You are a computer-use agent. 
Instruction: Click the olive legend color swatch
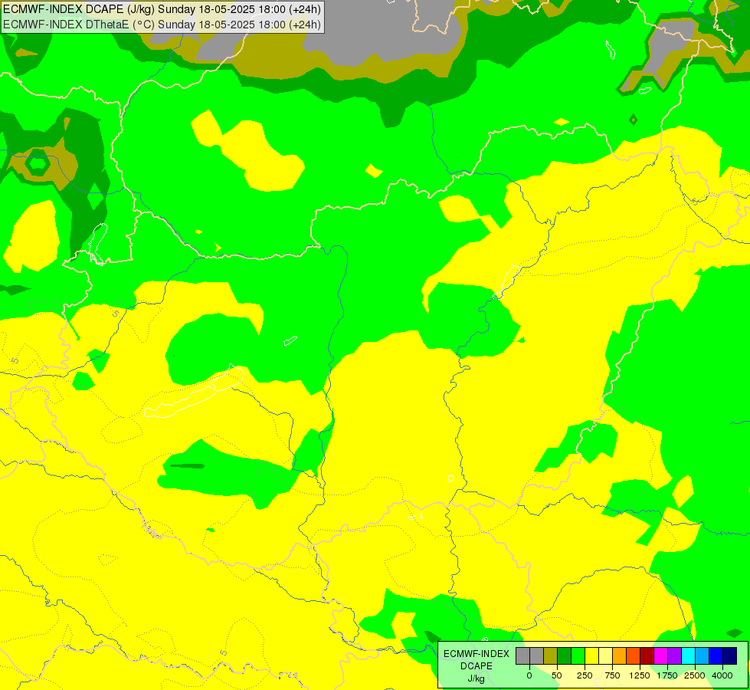tap(551, 656)
